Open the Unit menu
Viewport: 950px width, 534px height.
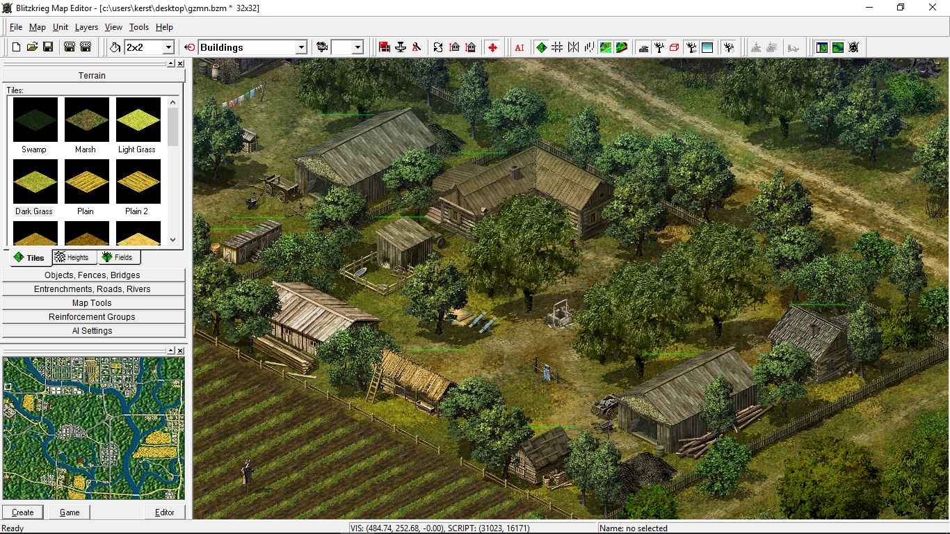coord(61,27)
